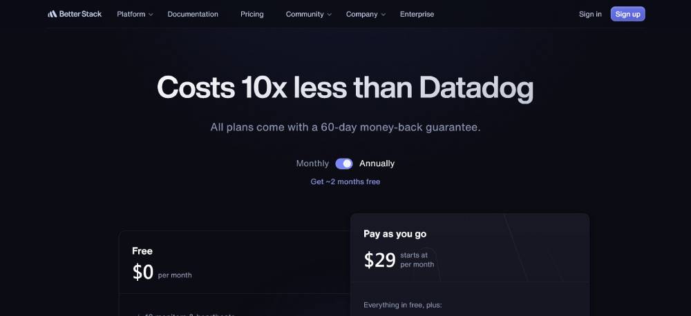691x316 pixels.
Task: Select the Monthly billing label
Action: point(312,164)
